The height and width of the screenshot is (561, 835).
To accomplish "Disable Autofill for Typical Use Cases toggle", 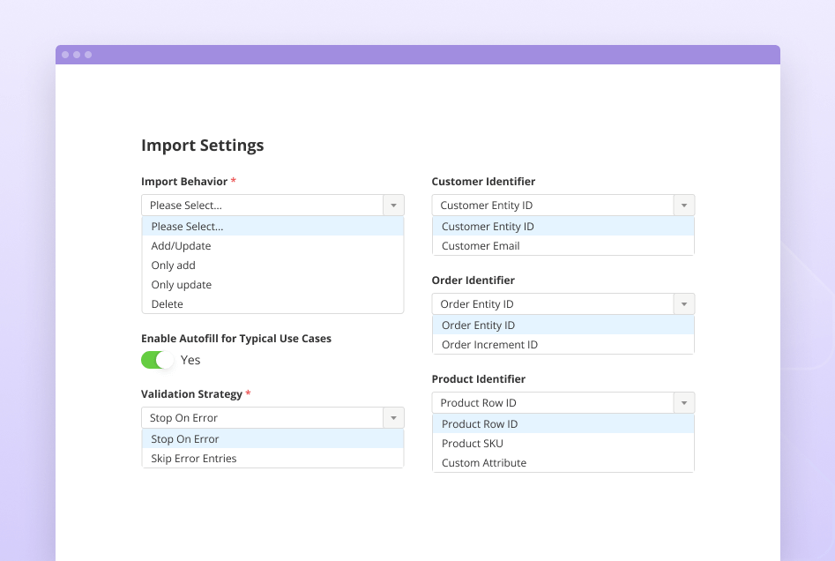I will coord(156,360).
